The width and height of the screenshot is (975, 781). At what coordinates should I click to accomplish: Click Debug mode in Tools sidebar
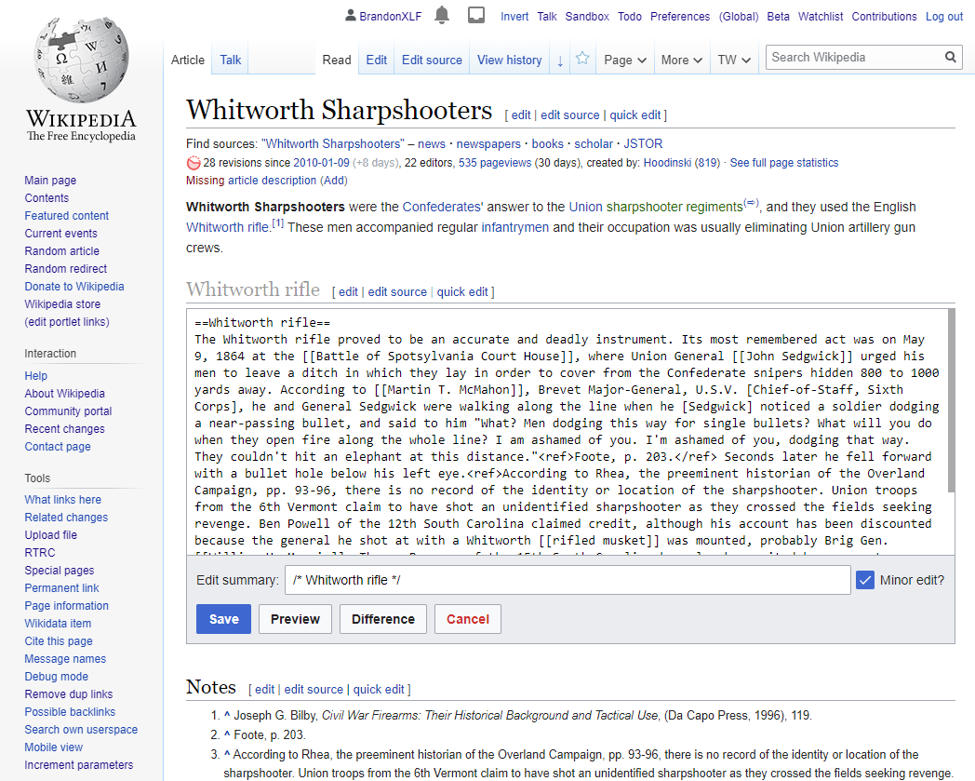click(56, 677)
